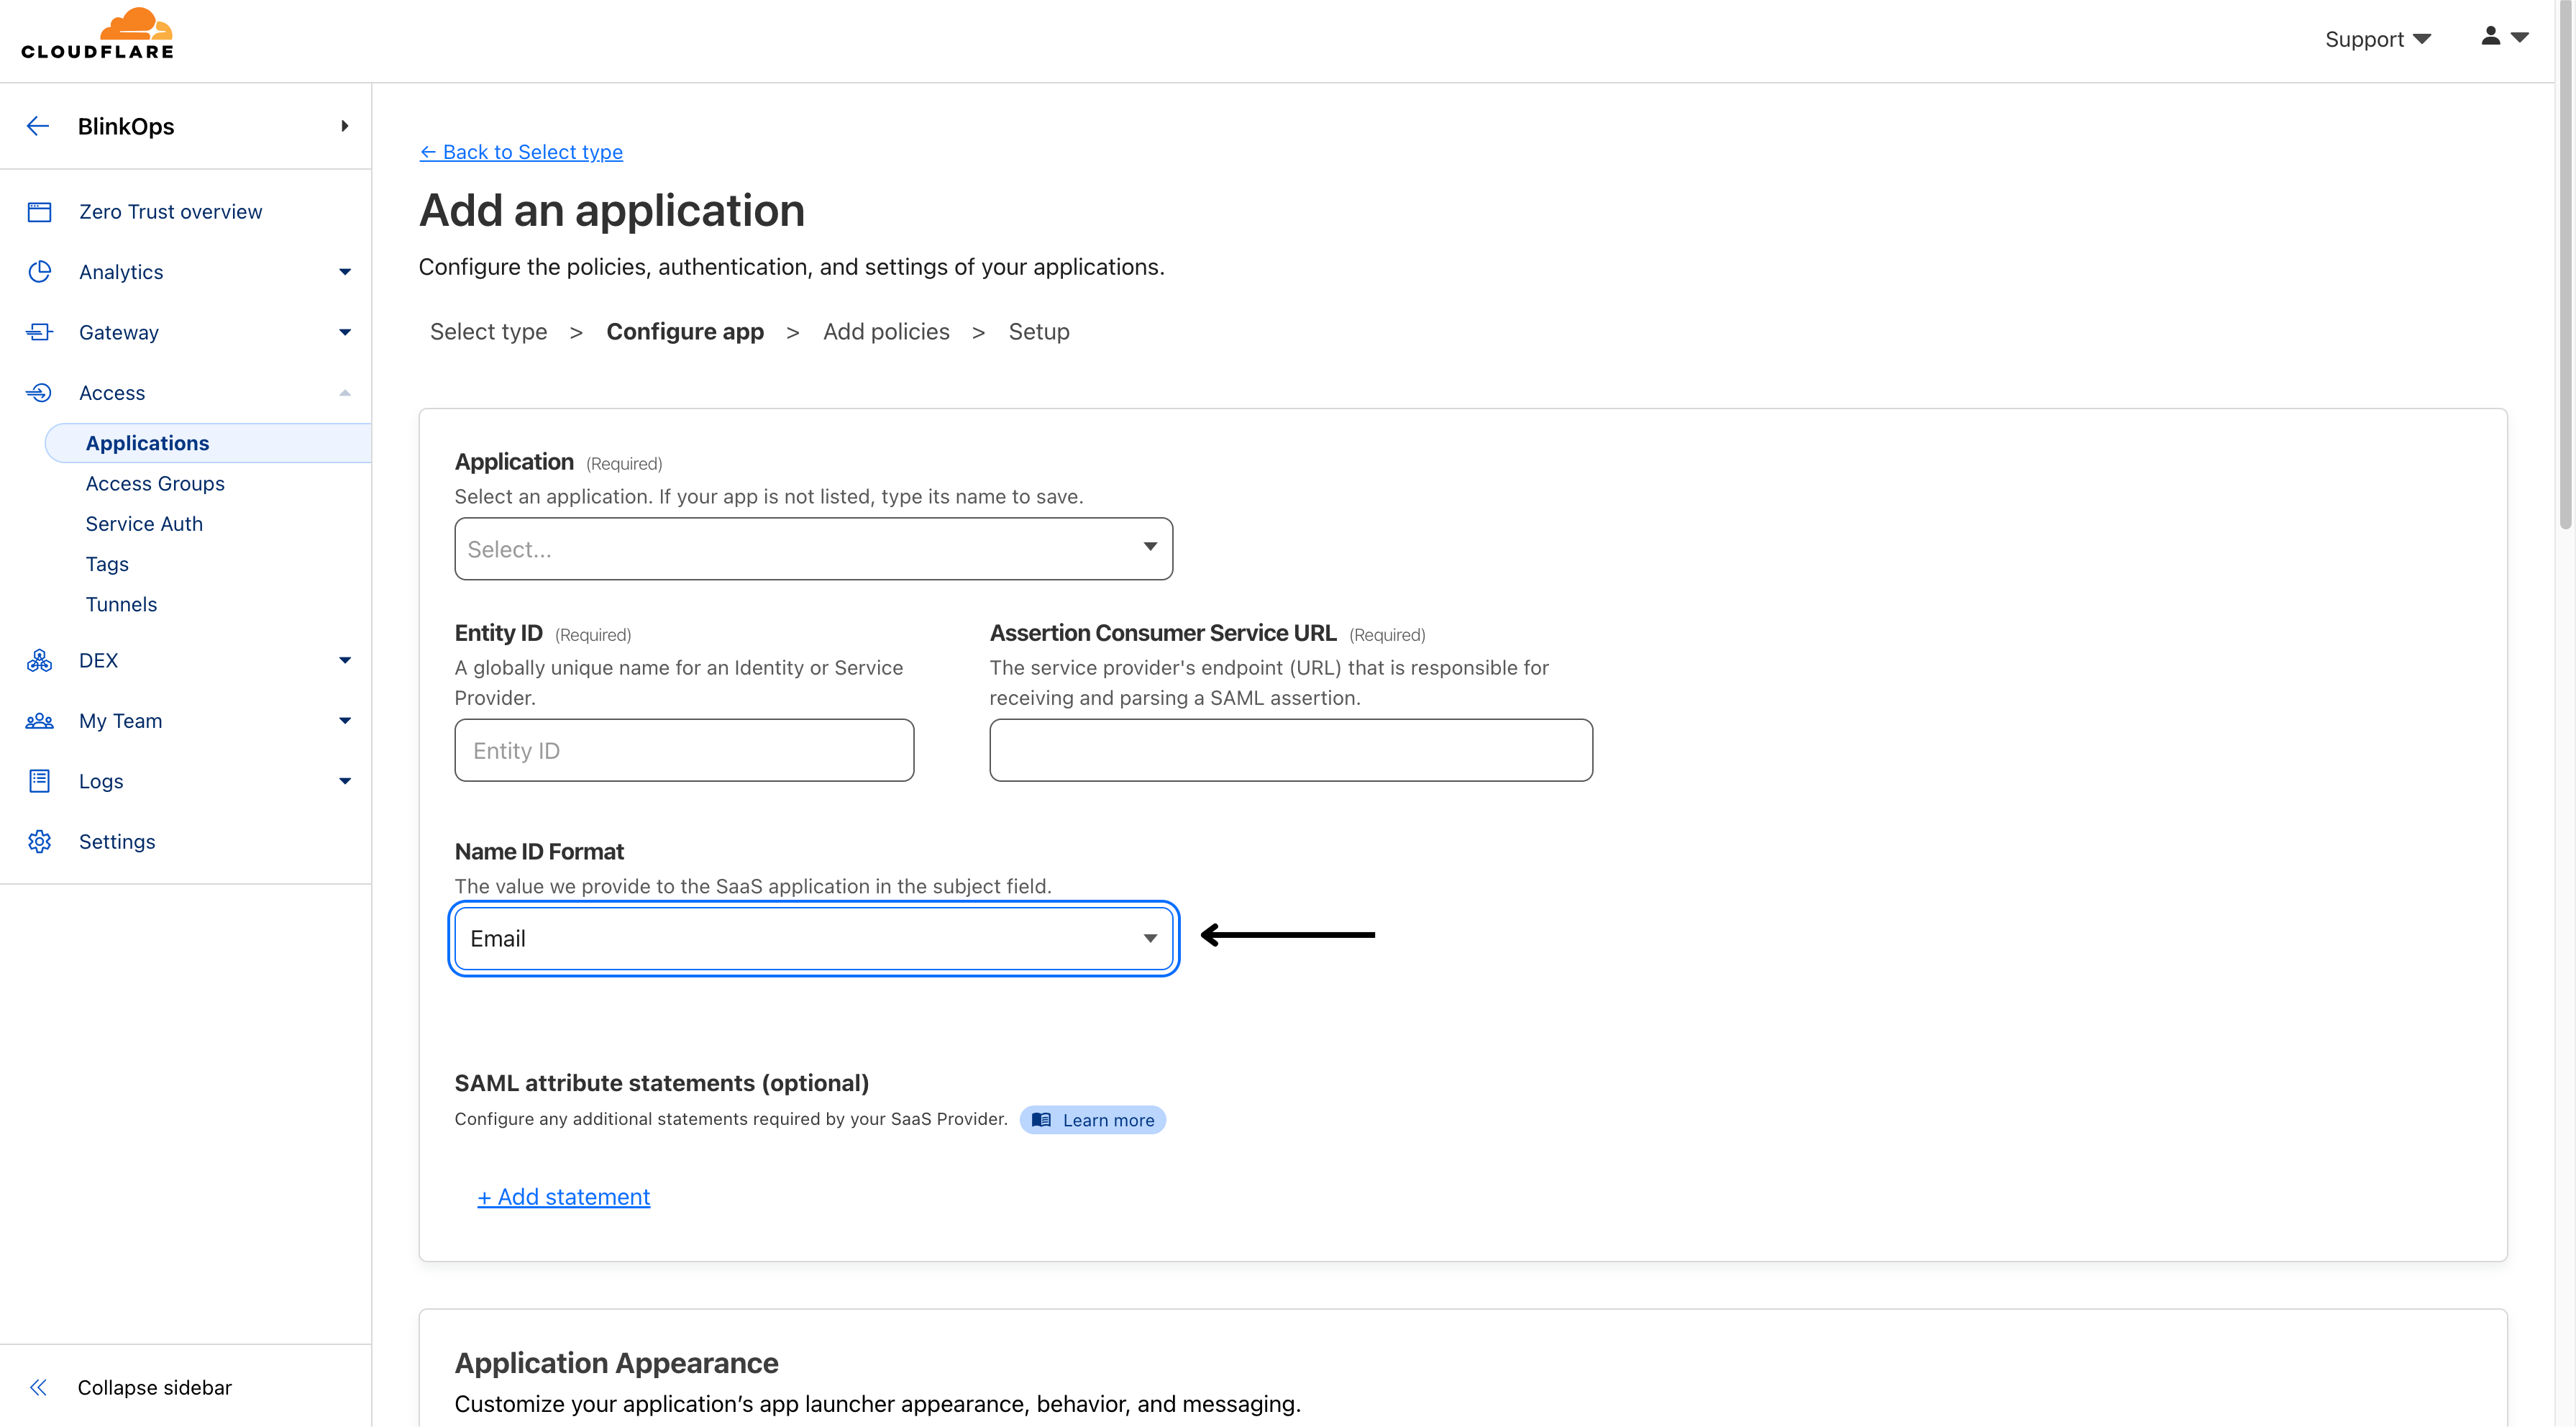
Task: Open Tunnels under Access
Action: [121, 604]
